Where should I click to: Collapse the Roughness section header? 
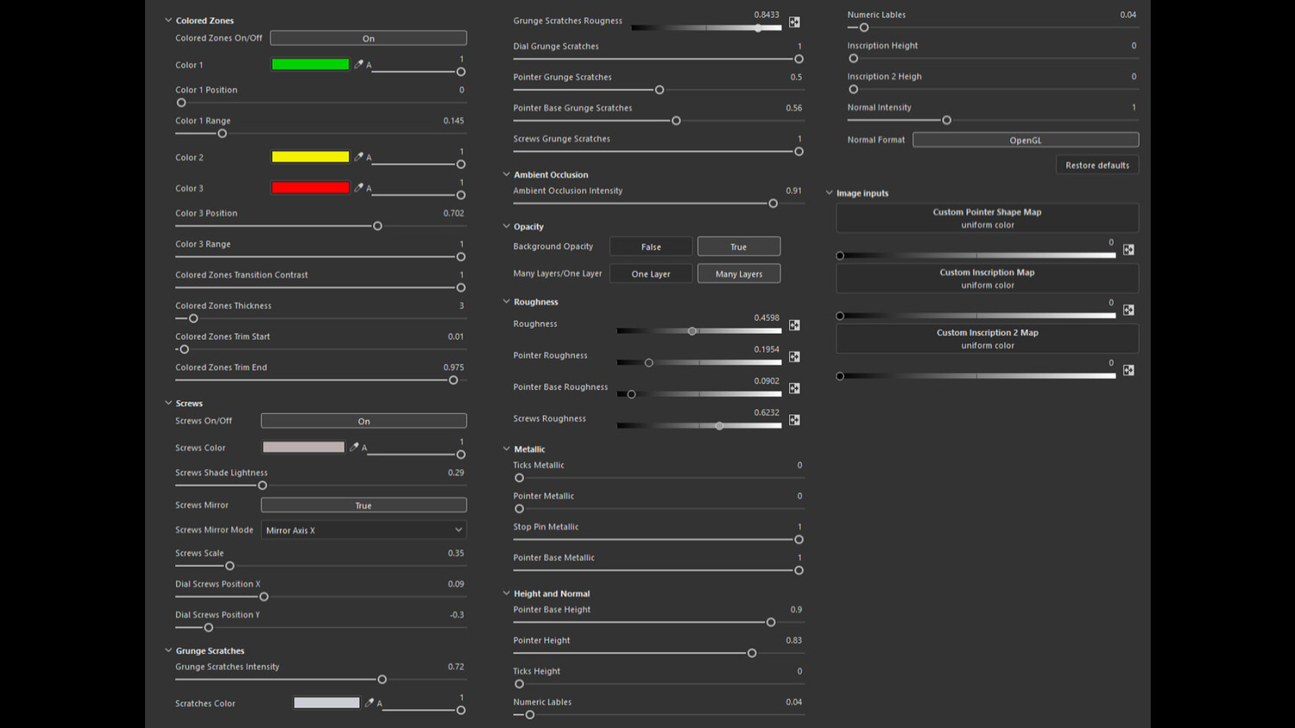[x=507, y=302]
